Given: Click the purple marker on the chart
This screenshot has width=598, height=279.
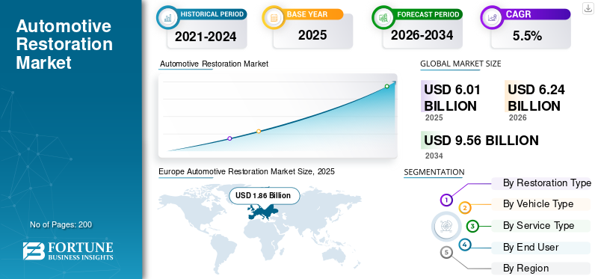Looking at the screenshot, I should [x=229, y=138].
